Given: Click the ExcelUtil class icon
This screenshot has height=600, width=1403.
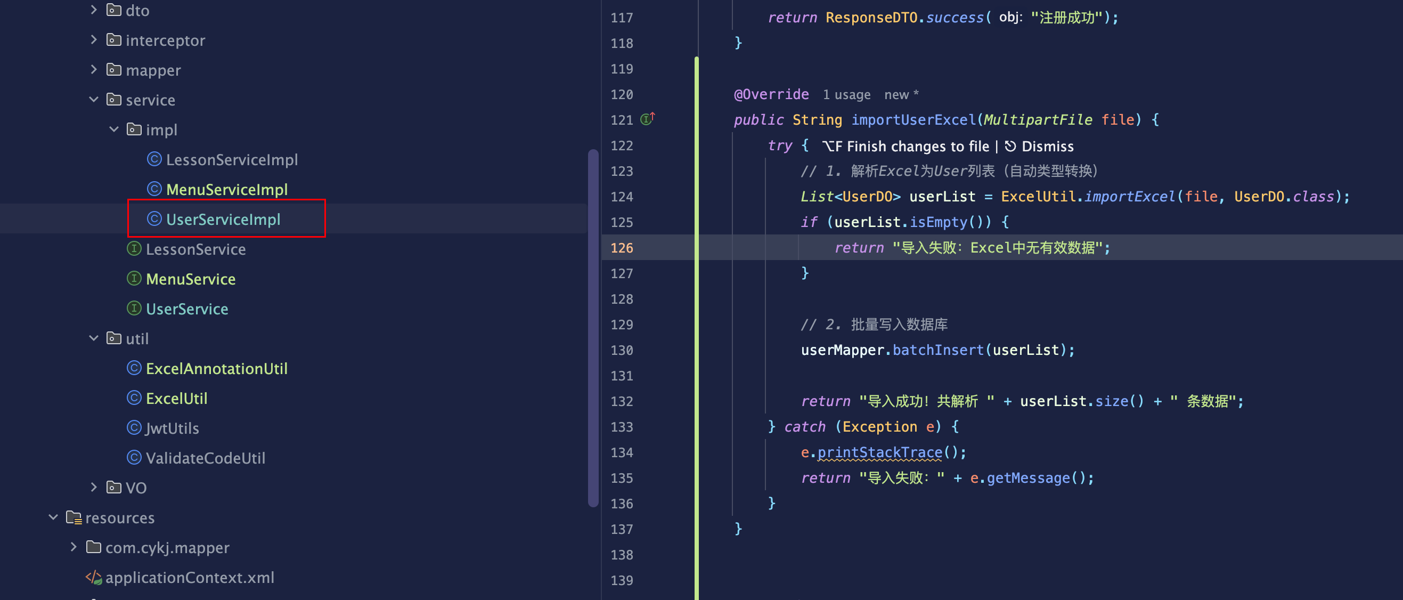Looking at the screenshot, I should point(134,398).
